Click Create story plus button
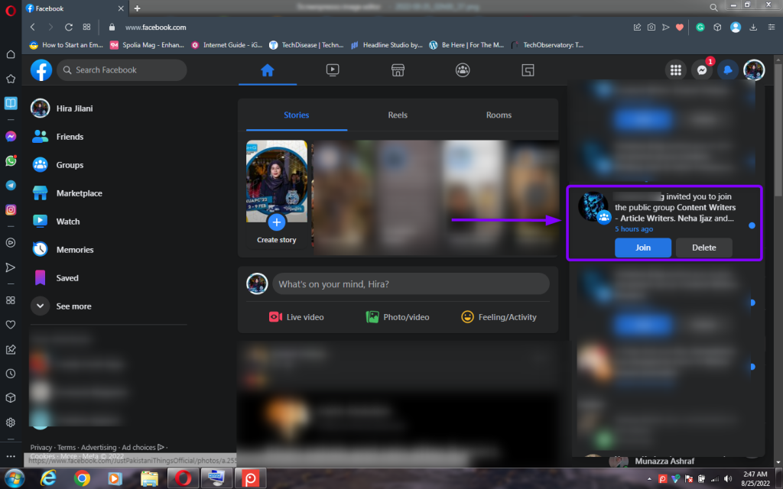Image resolution: width=783 pixels, height=489 pixels. click(x=277, y=222)
